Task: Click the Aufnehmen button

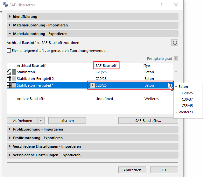Action: point(23,121)
